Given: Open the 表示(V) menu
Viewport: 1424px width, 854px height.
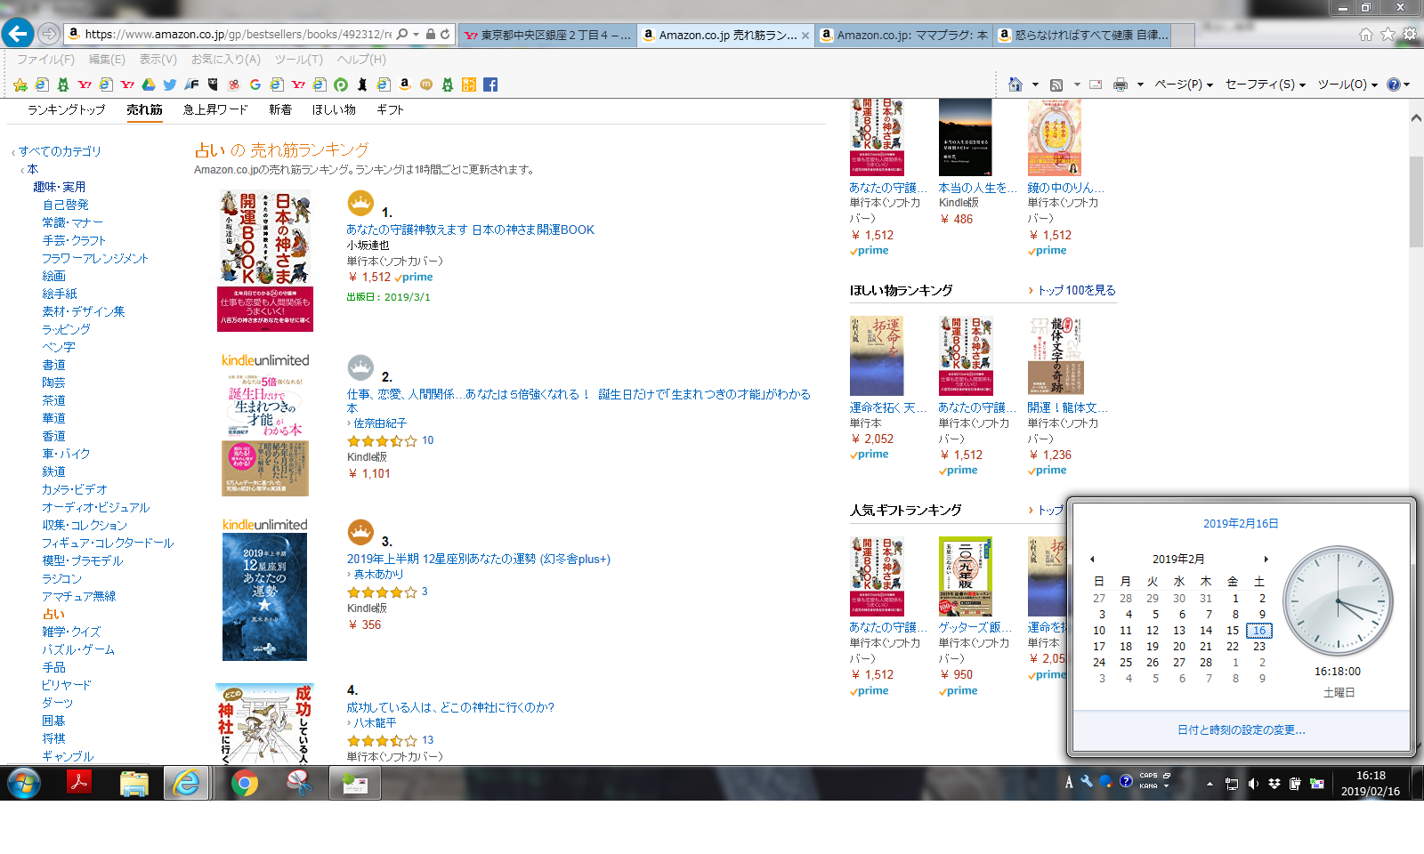Looking at the screenshot, I should coord(157,60).
